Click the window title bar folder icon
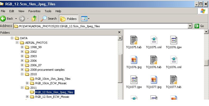This screenshot has height=106, width=209. coord(2,4)
